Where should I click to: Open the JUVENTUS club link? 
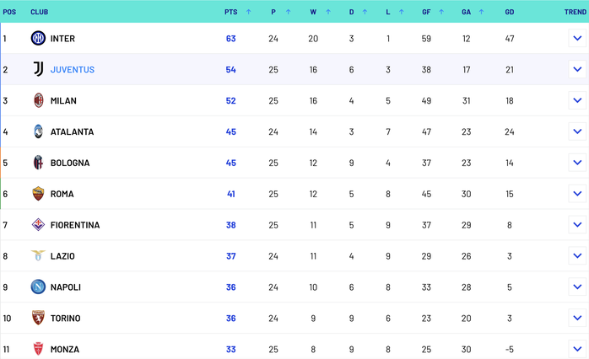pos(73,70)
